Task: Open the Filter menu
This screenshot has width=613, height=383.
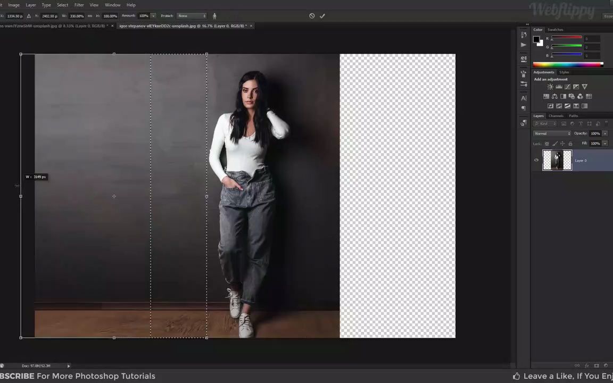Action: pyautogui.click(x=79, y=5)
